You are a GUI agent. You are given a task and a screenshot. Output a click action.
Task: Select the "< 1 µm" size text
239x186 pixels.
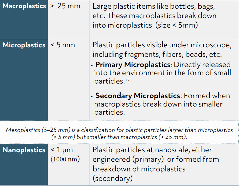point(62,150)
